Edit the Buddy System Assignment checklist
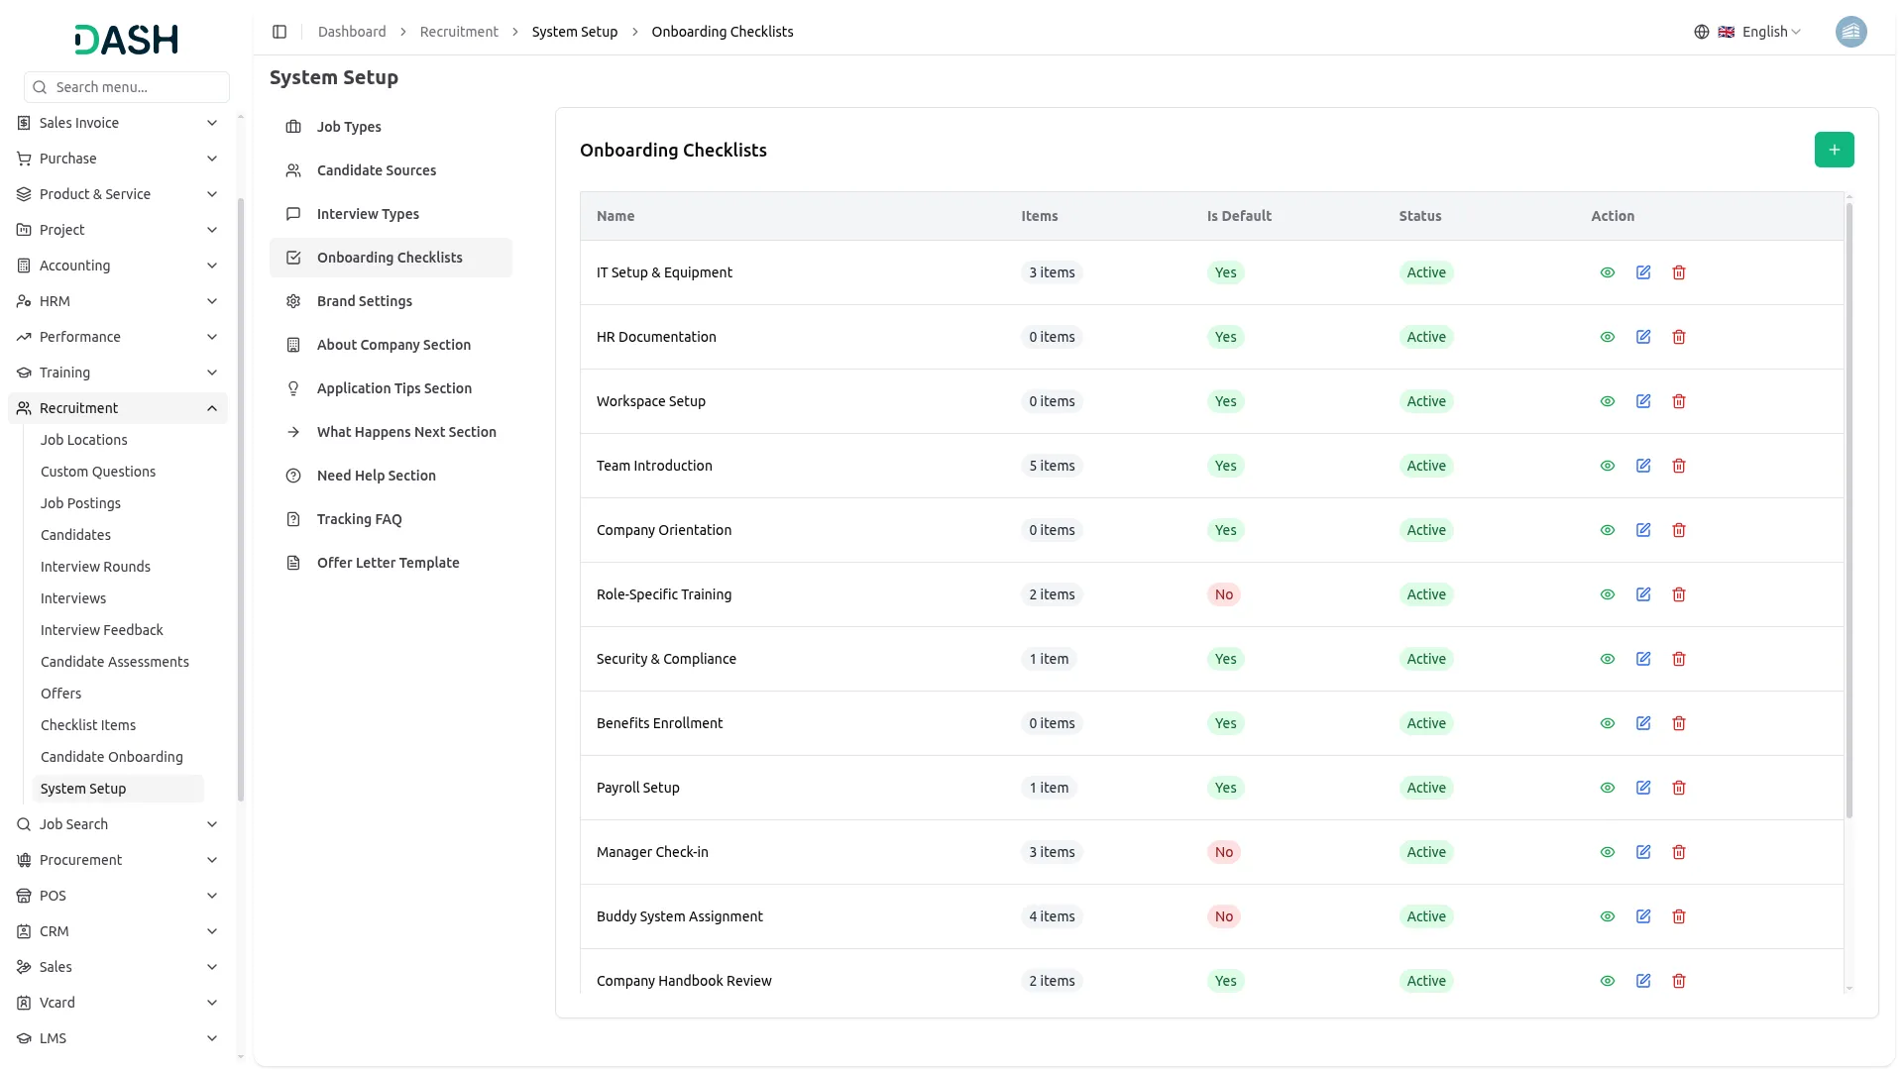 (1643, 916)
